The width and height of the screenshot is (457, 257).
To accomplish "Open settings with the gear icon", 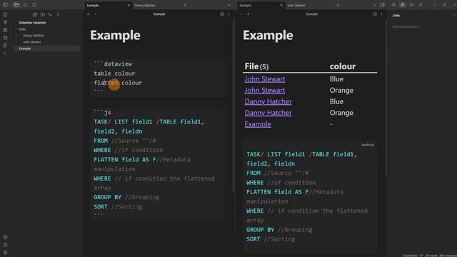I will [5, 252].
